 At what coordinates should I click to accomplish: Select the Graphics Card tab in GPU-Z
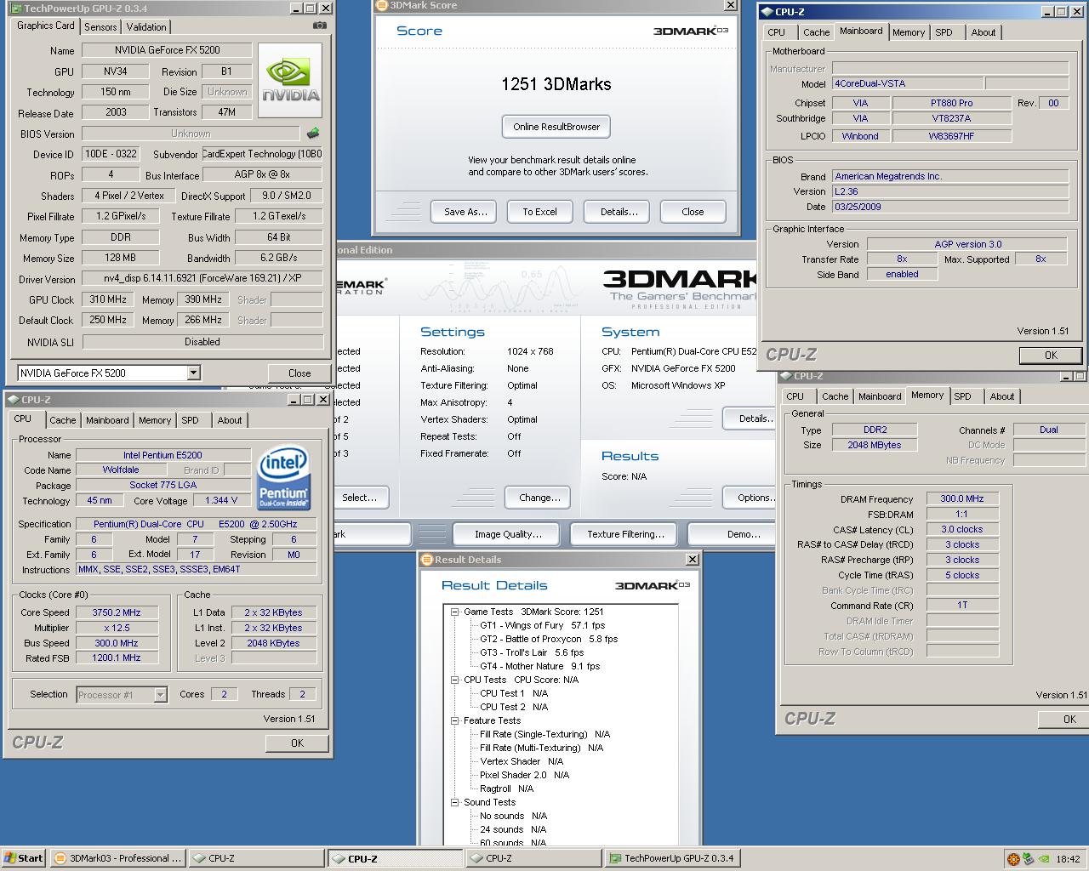coord(46,26)
